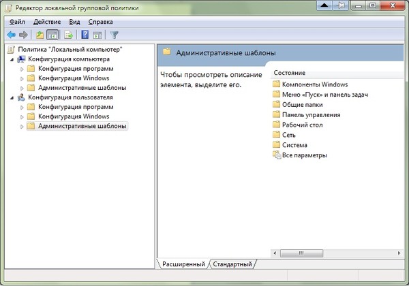Screen dimensions: 409x286
Task: Click the folder icon beside 'Панель управления'
Action: click(x=276, y=114)
